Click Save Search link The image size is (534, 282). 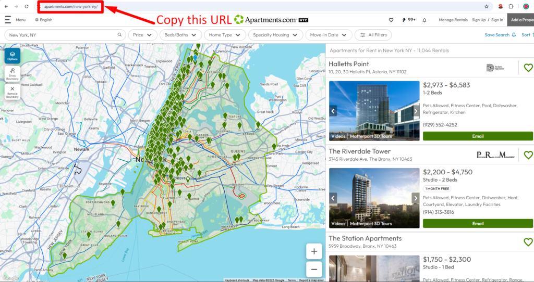500,35
